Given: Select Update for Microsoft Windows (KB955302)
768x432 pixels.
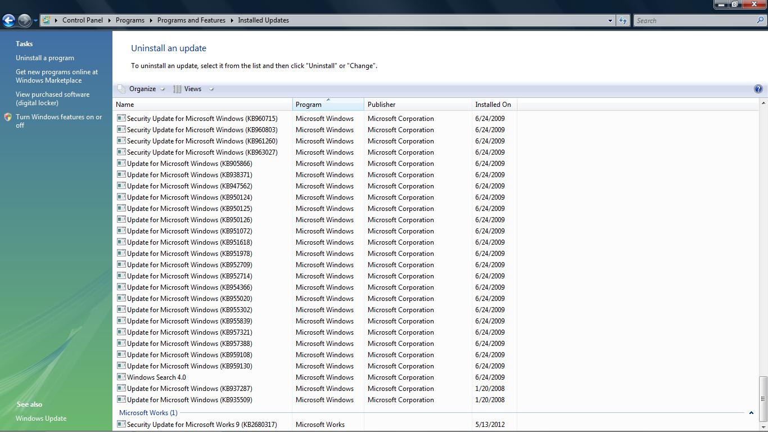Looking at the screenshot, I should pos(189,310).
